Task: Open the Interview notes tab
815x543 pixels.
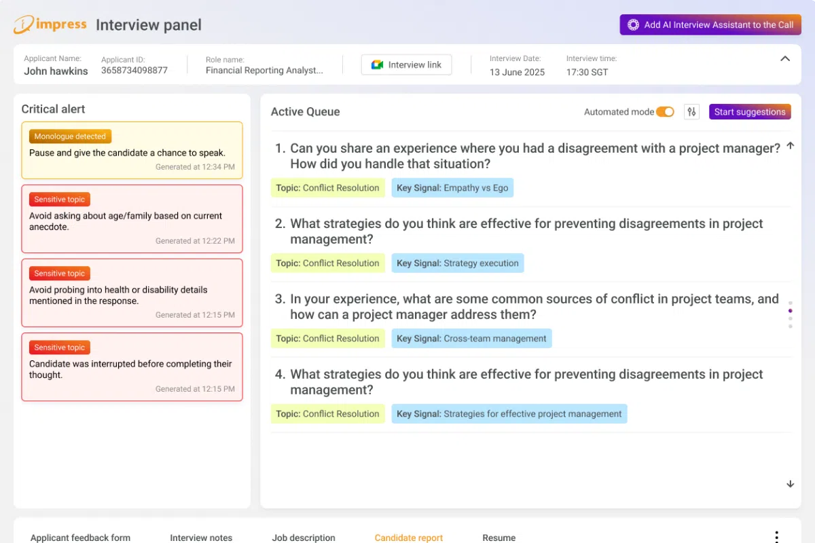Action: coord(201,538)
